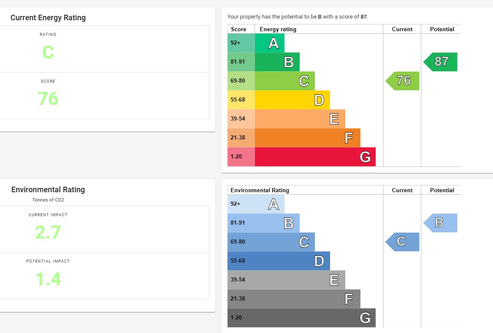
Task: Click the green A energy rating bar
Action: [270, 43]
